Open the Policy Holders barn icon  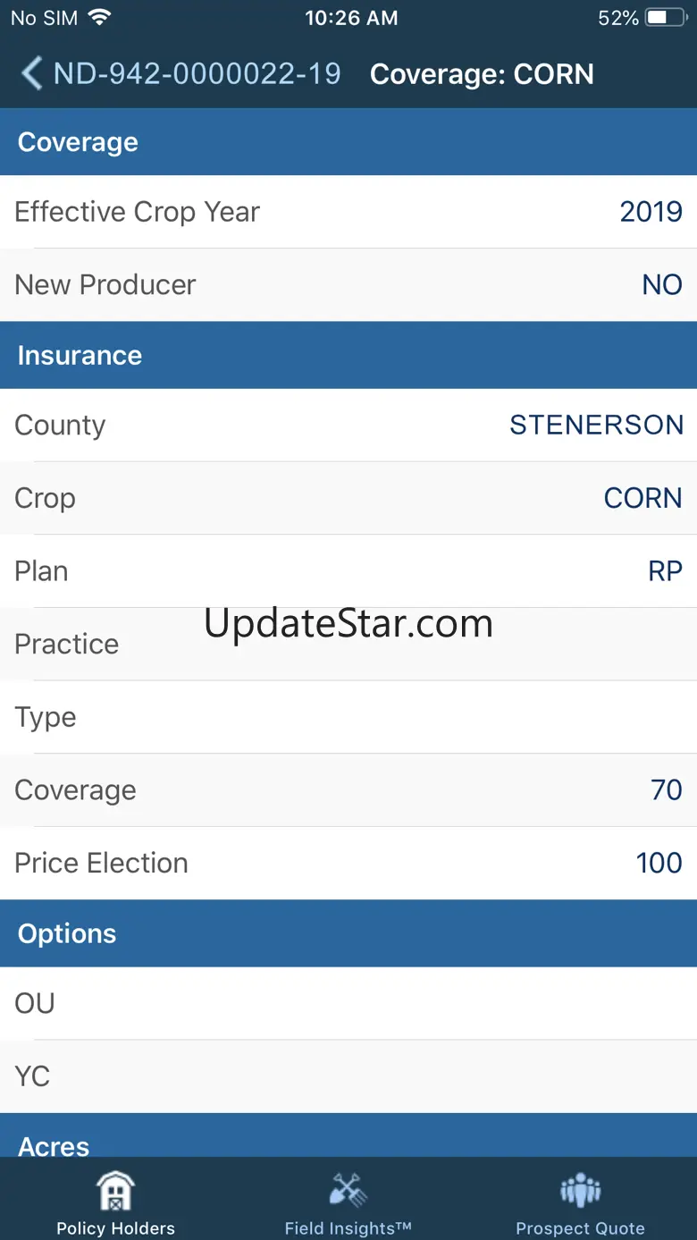(115, 1191)
